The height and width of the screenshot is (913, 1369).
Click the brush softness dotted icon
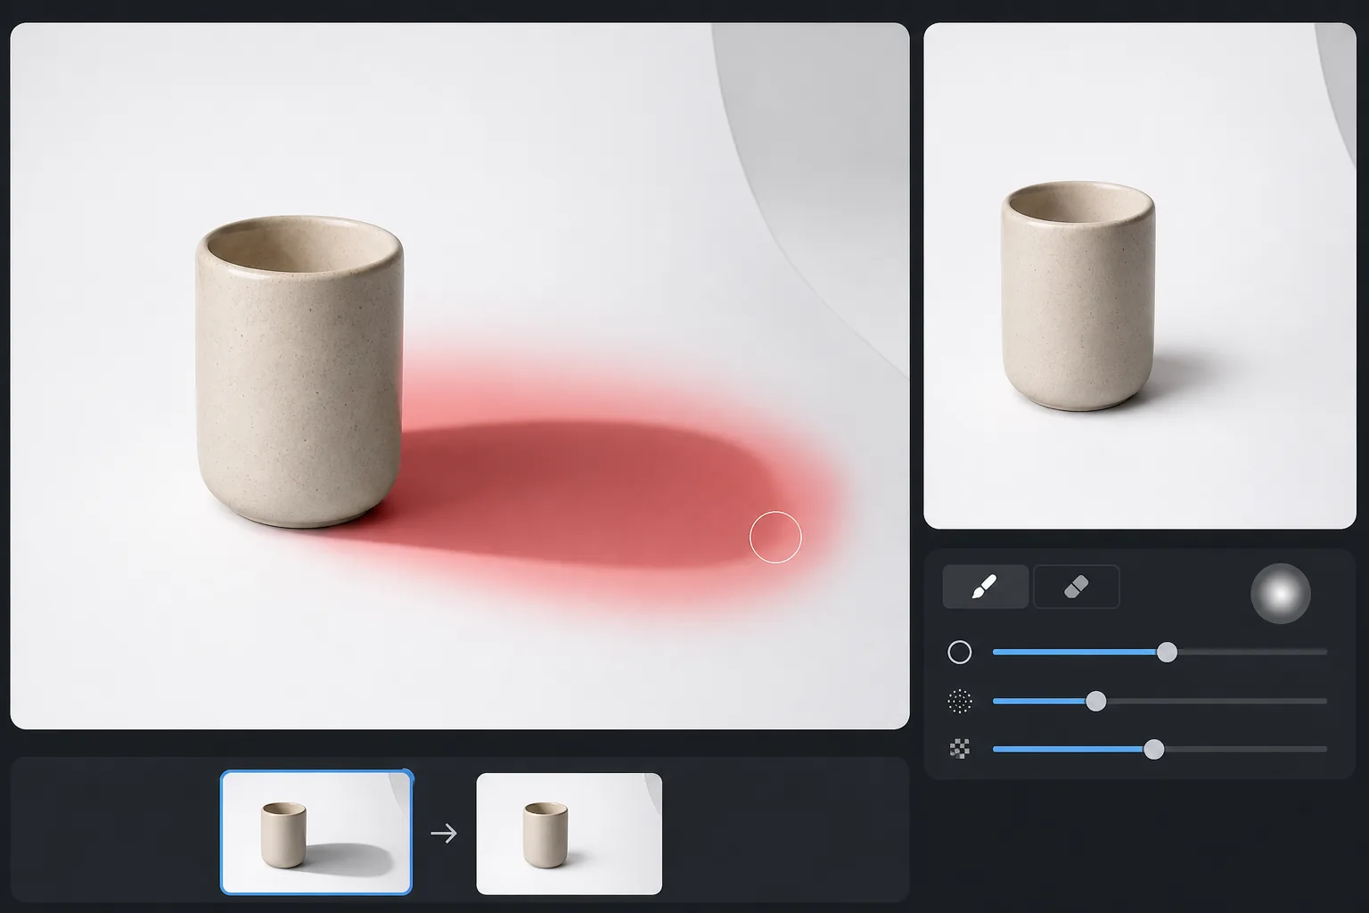pos(960,702)
